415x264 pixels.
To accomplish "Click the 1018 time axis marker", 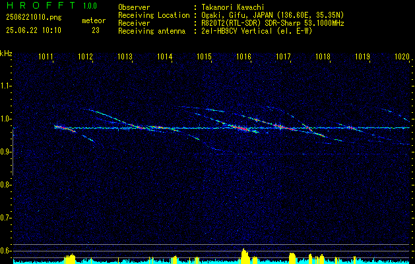I will 323,57.
